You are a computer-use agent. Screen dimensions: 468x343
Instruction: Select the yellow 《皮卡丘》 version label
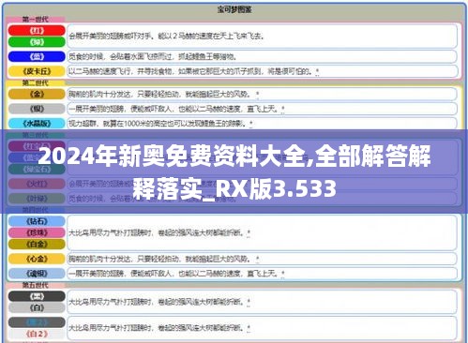[37, 71]
